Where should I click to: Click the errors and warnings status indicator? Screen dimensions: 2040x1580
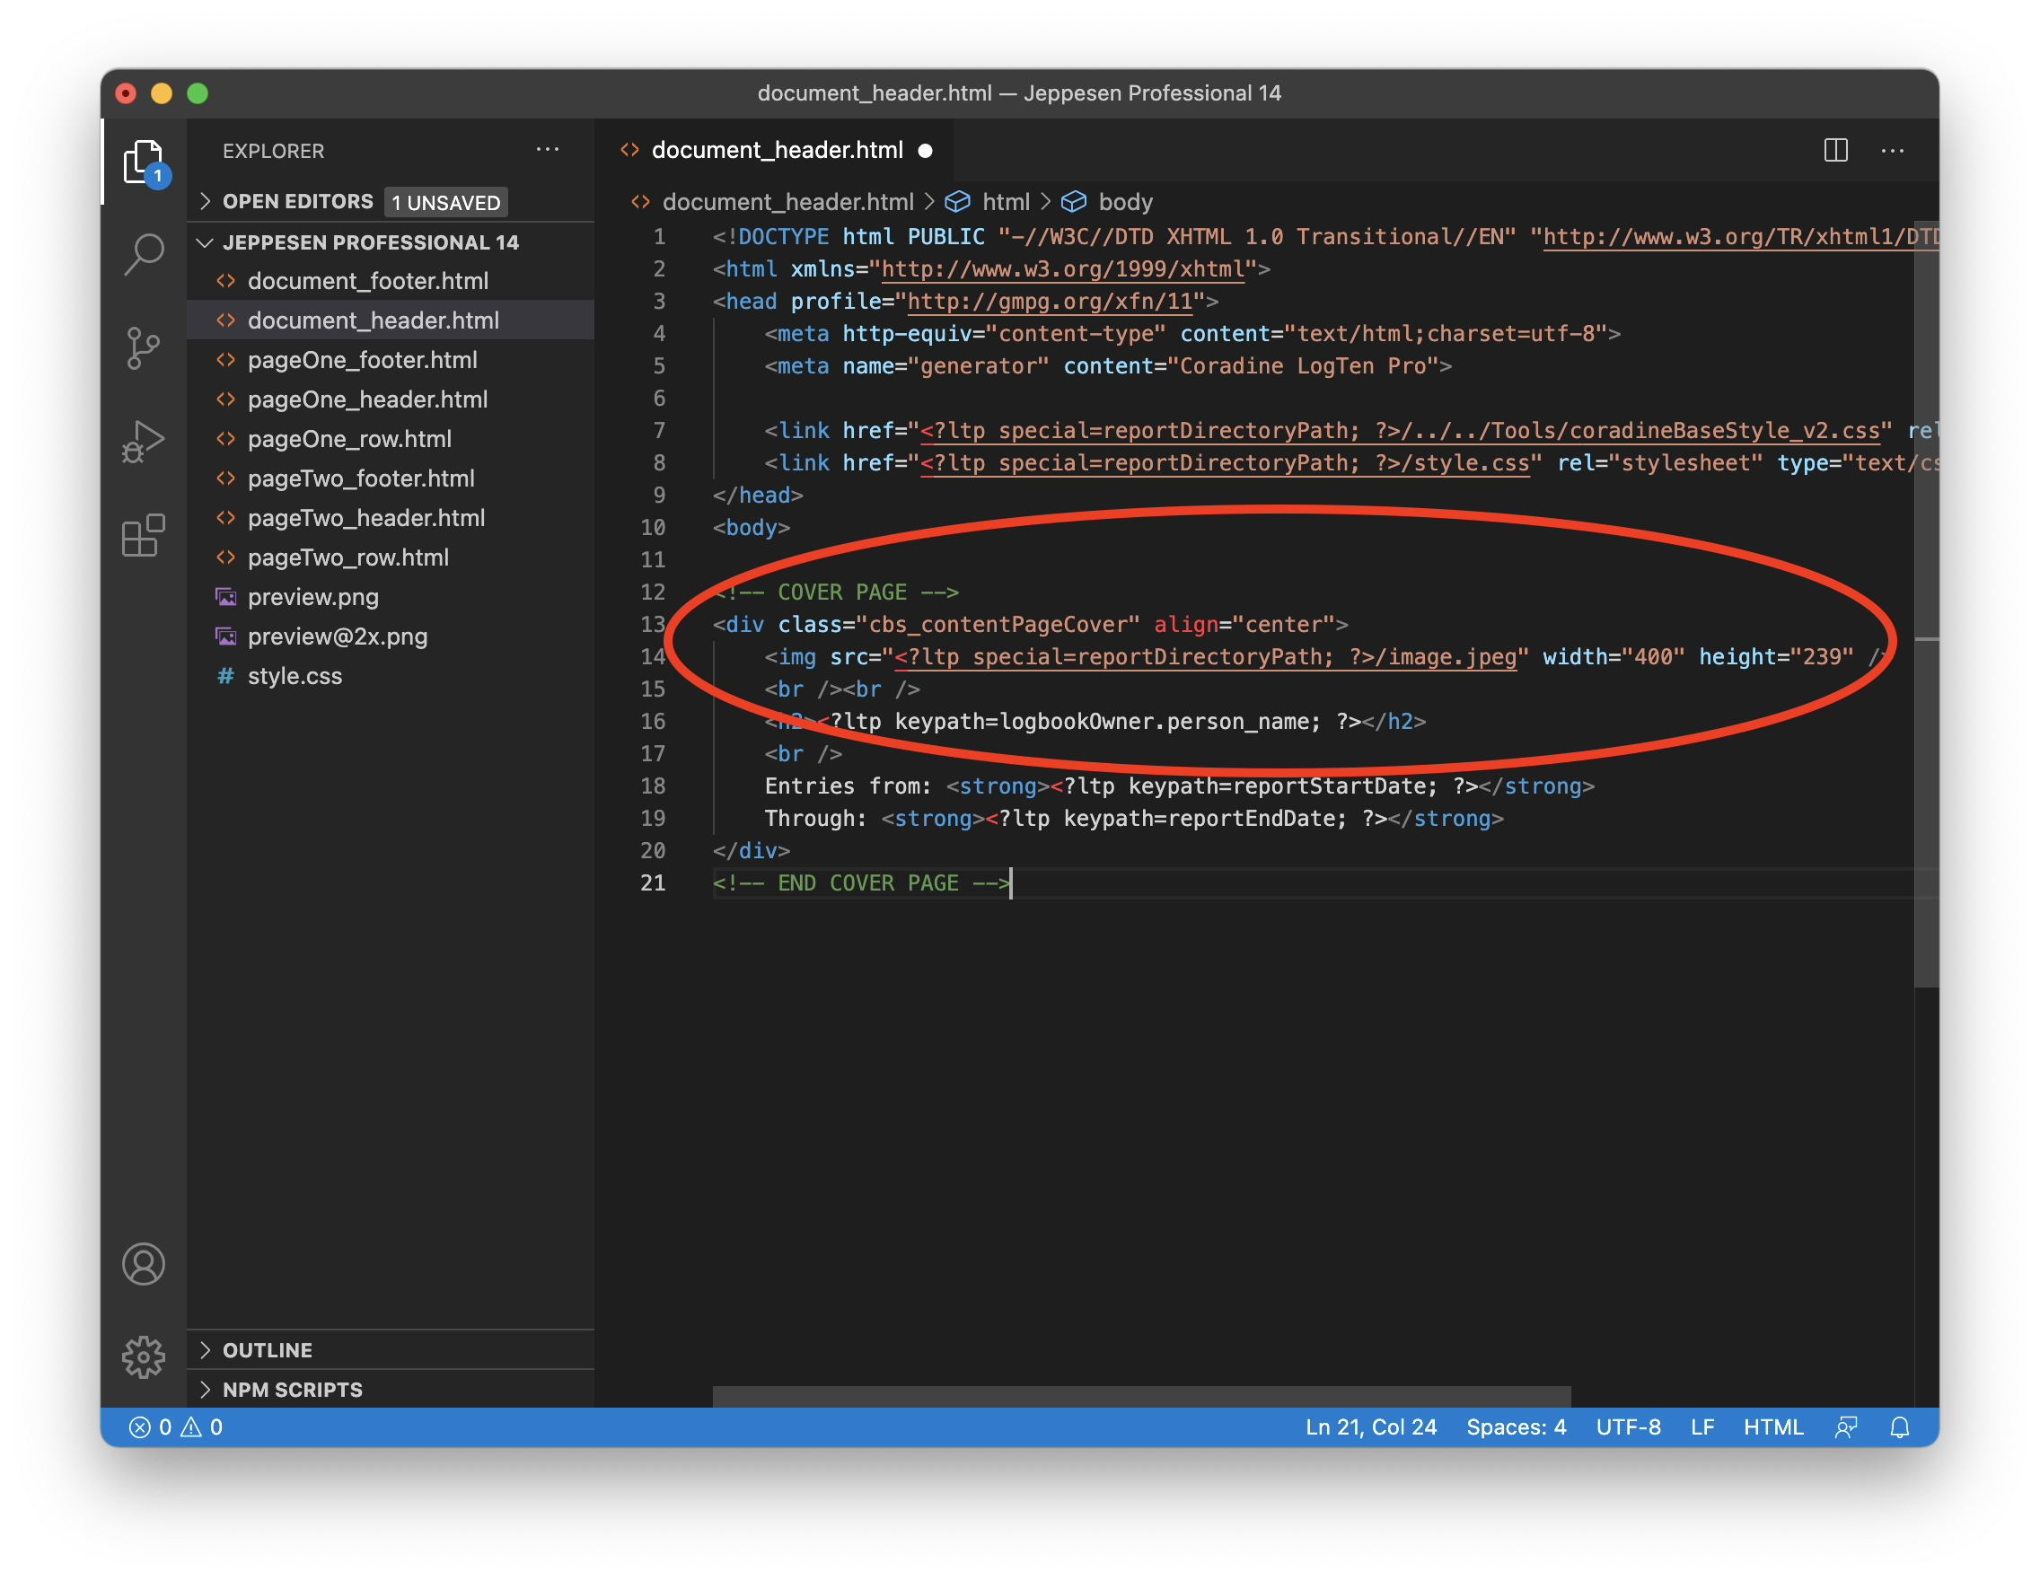point(176,1426)
